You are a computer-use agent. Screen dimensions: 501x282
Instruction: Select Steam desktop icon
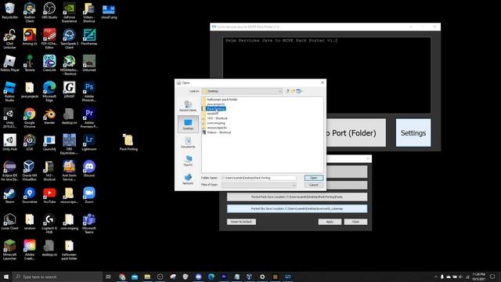pyautogui.click(x=10, y=195)
